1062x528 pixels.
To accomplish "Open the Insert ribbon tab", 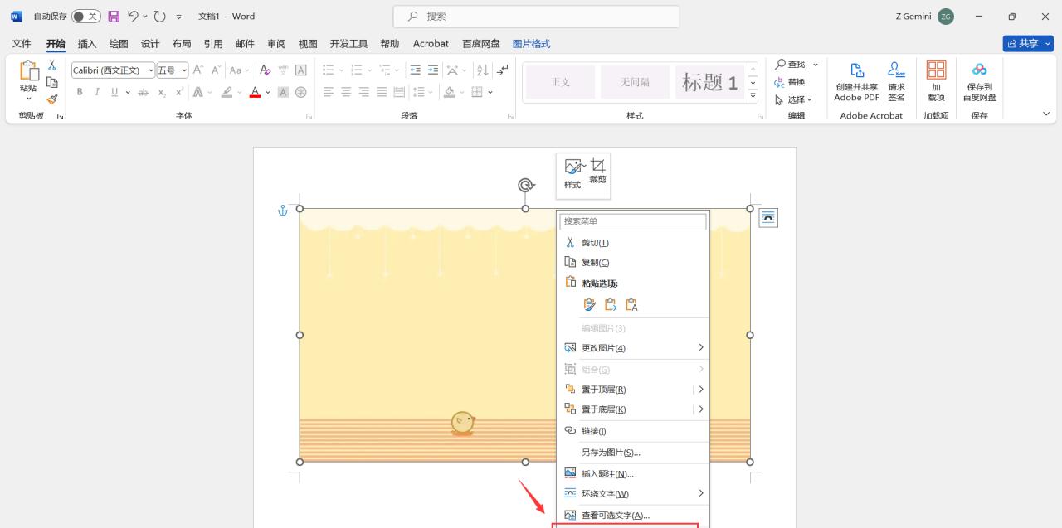I will point(87,44).
